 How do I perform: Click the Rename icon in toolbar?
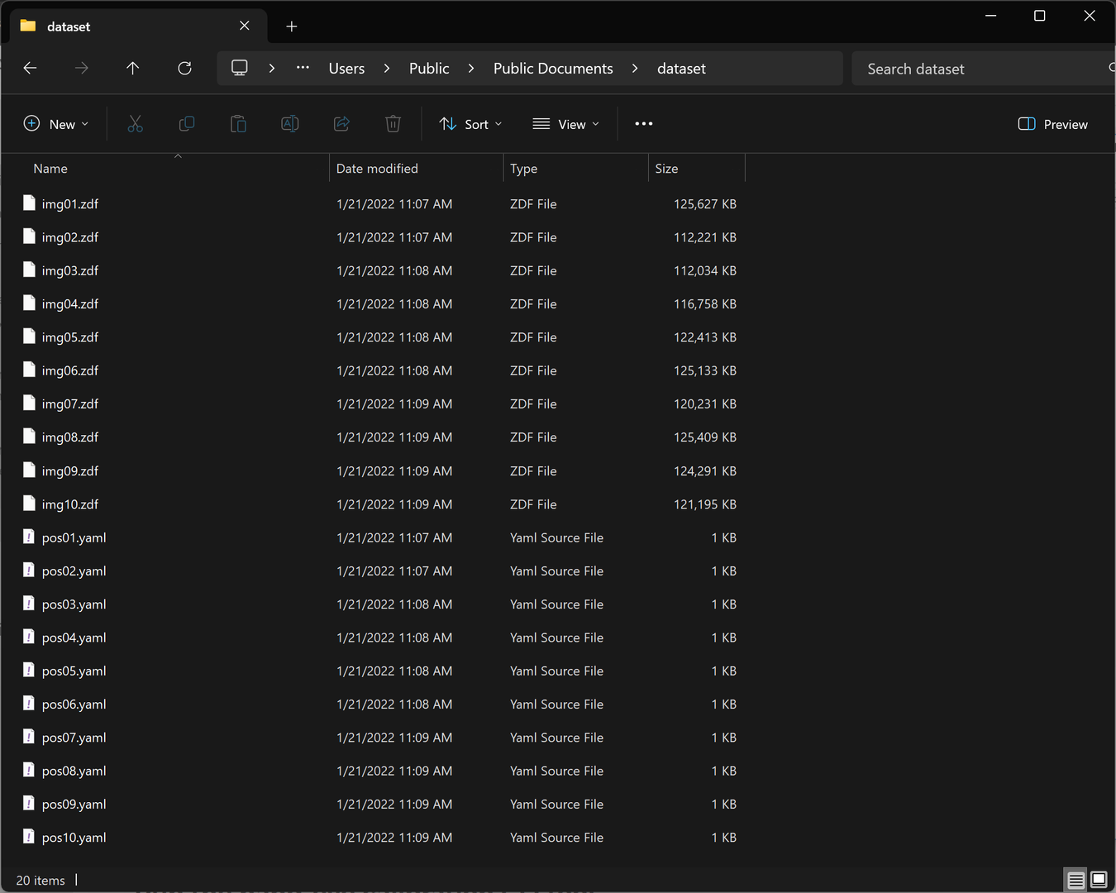pyautogui.click(x=290, y=124)
